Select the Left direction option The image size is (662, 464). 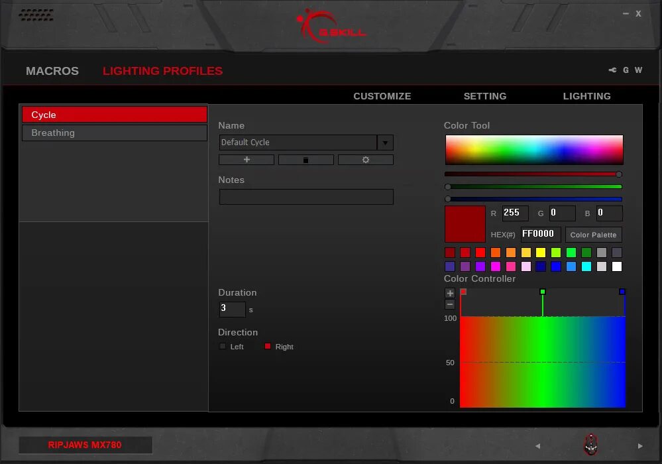coord(223,346)
